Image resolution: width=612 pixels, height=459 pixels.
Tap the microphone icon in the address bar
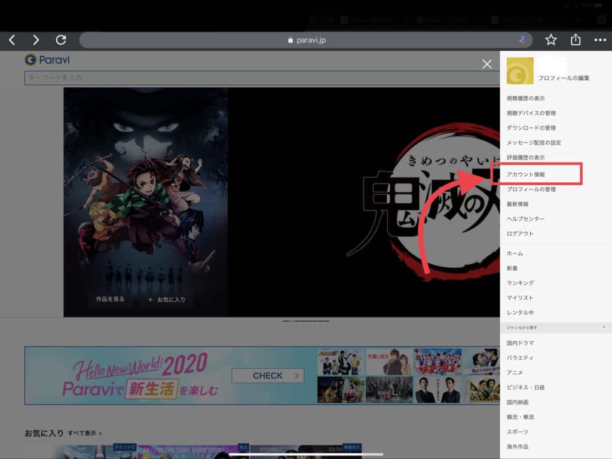pyautogui.click(x=522, y=40)
